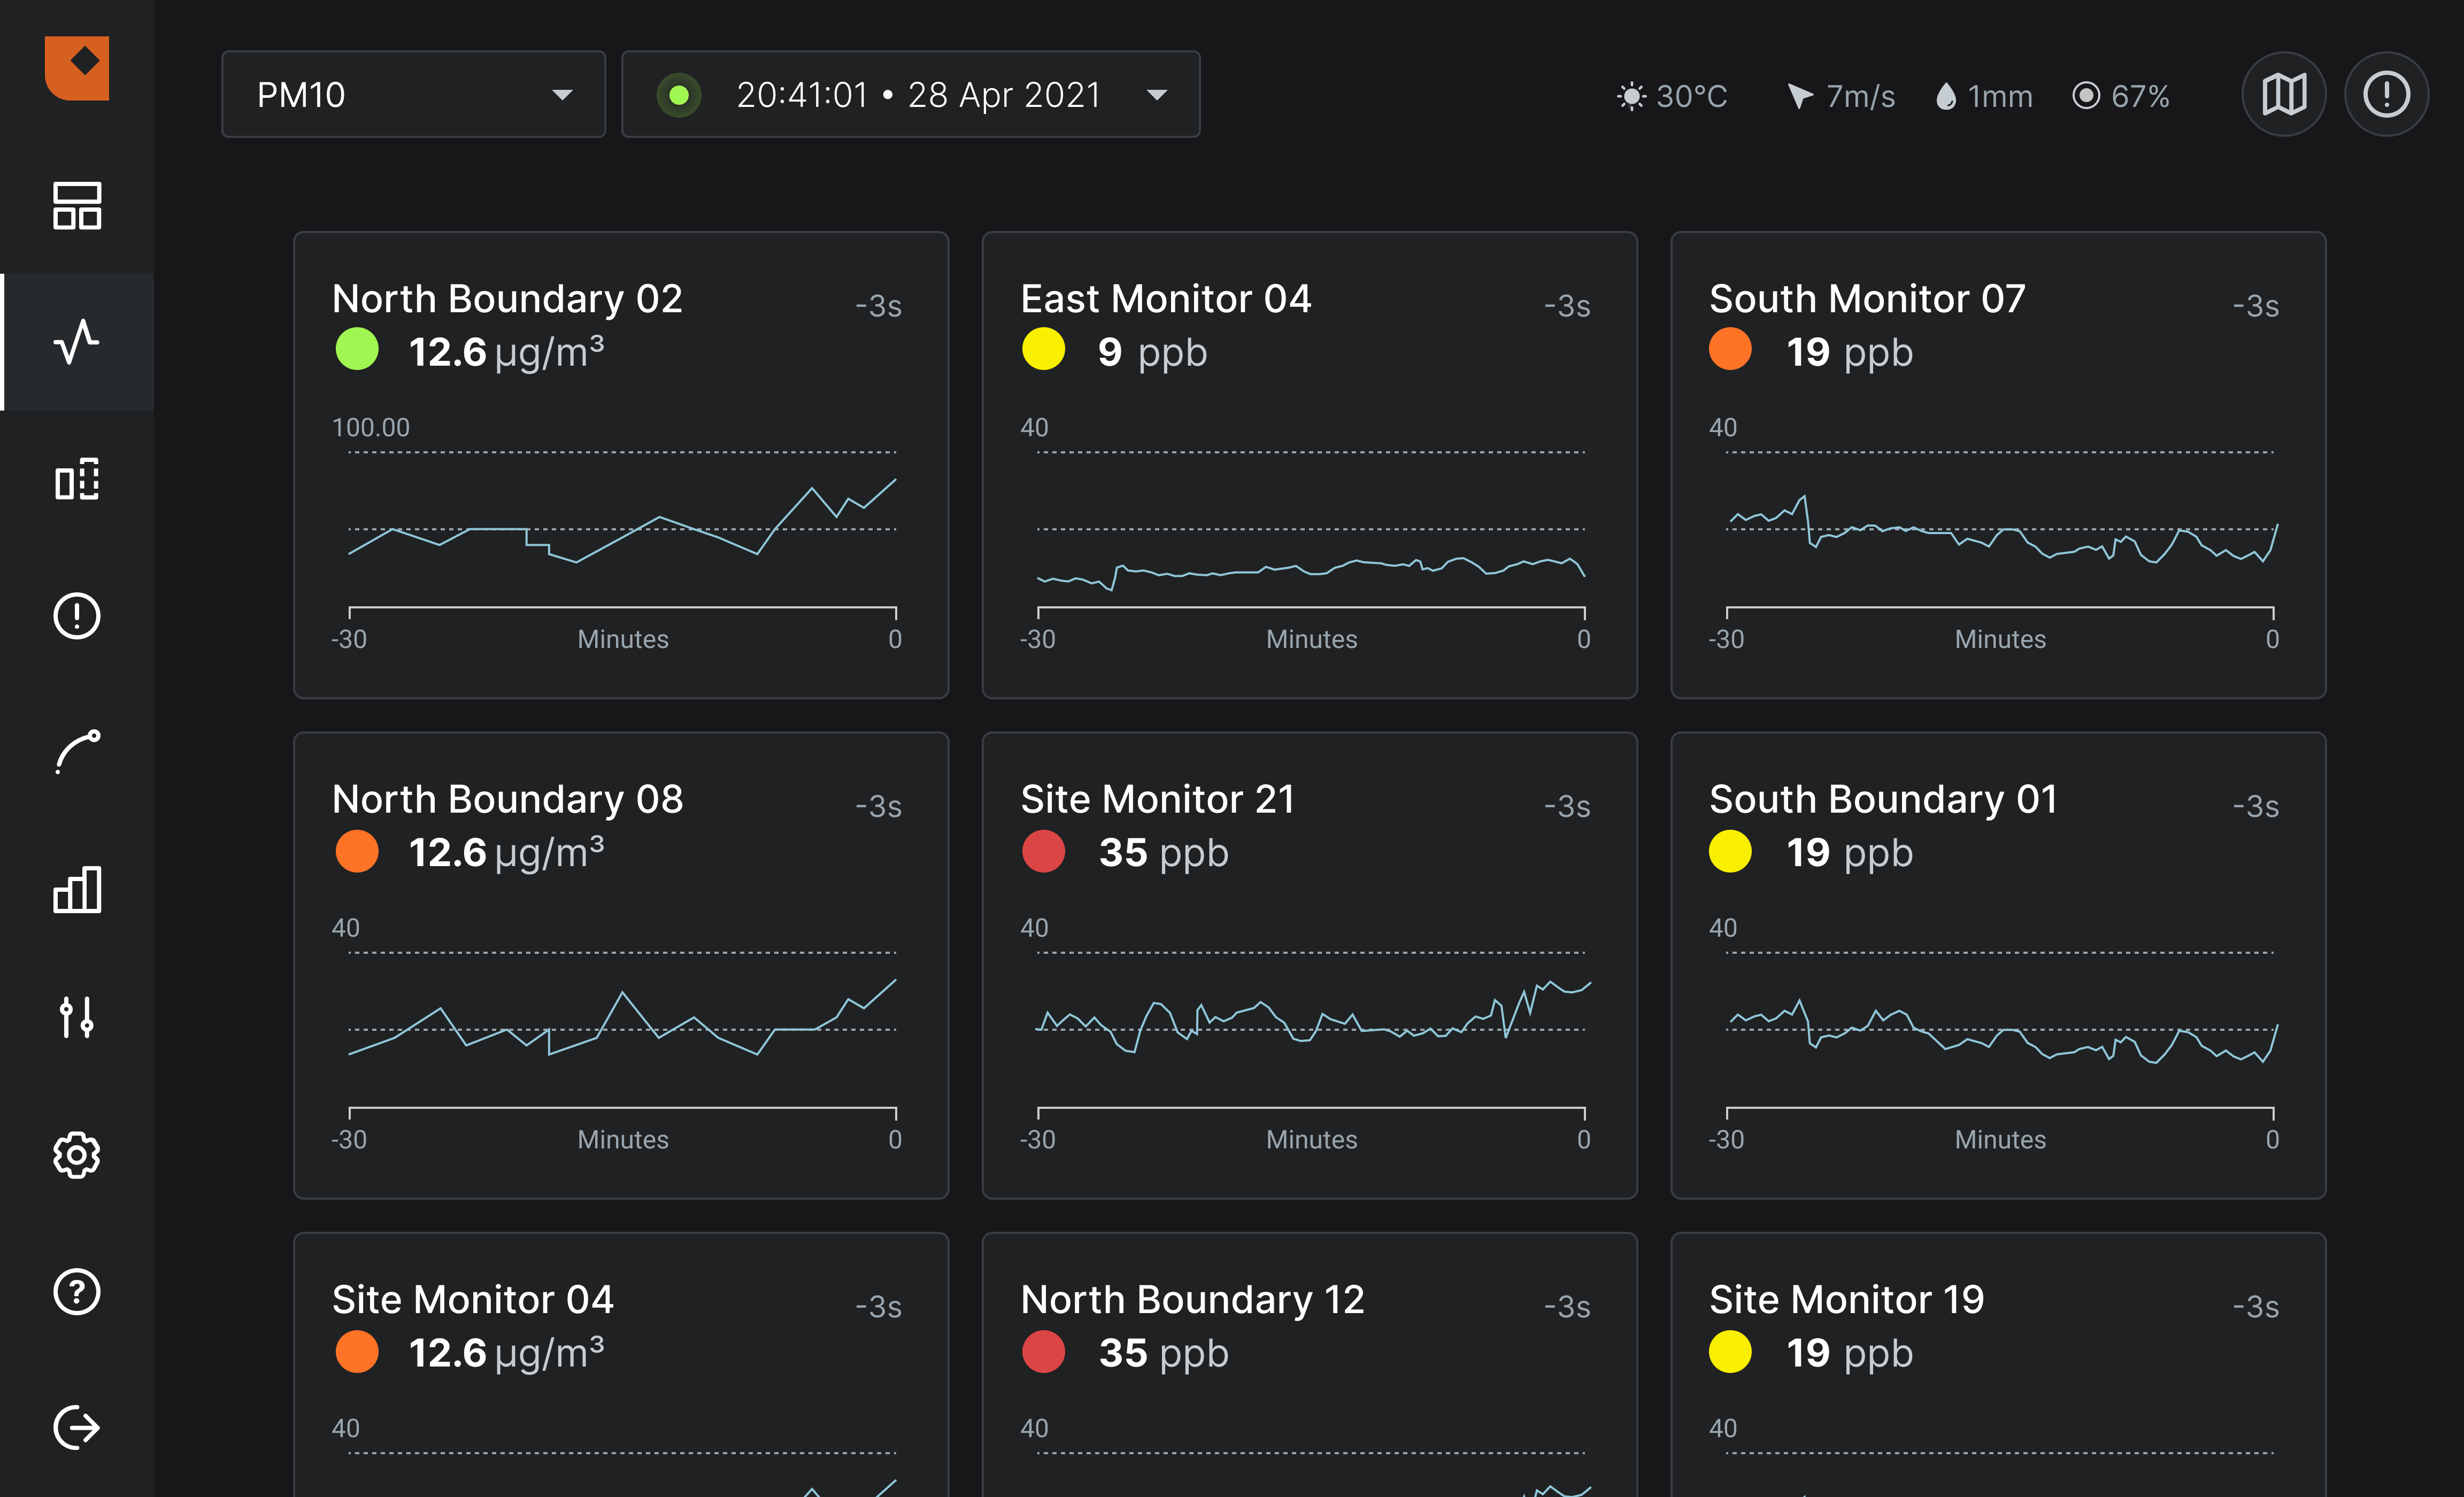Expand the date and time dropdown arrow
The image size is (2464, 1497).
1157,95
